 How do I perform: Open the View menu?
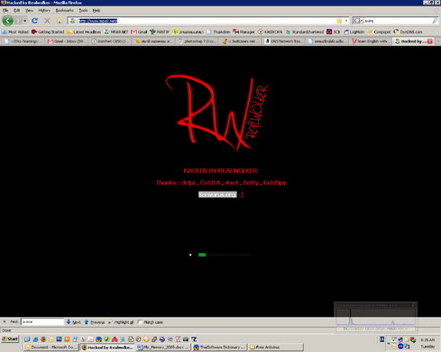click(x=29, y=10)
